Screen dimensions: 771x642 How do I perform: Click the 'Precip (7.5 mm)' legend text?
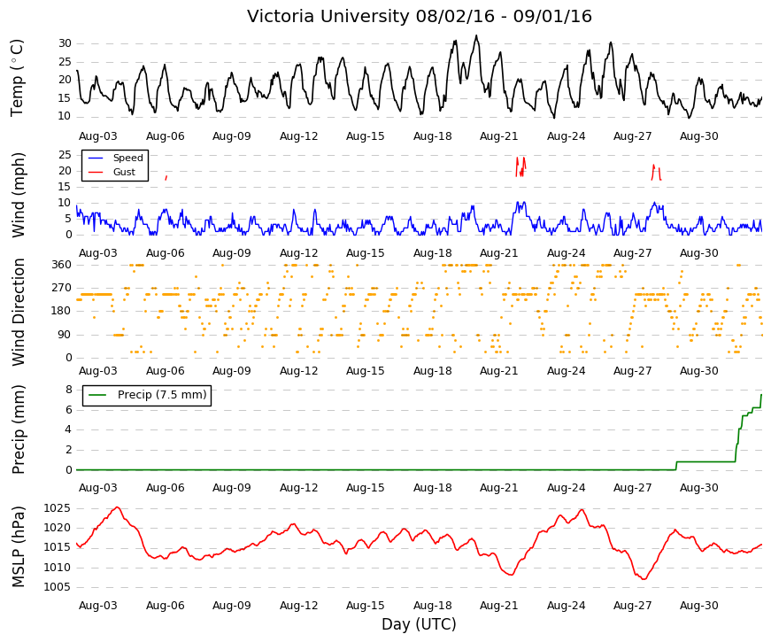coord(162,395)
